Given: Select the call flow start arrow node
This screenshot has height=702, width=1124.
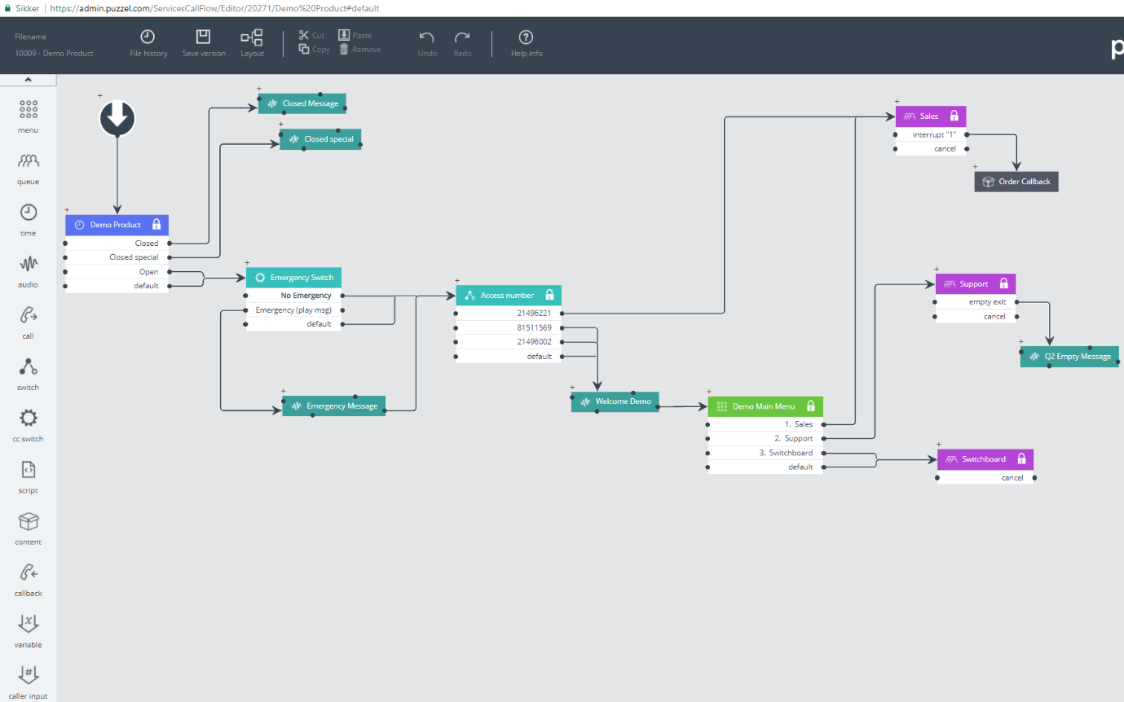Looking at the screenshot, I should click(117, 119).
